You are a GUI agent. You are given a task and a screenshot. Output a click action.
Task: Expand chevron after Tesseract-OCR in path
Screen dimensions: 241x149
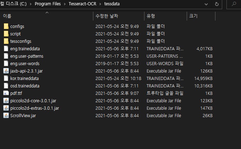coord(100,4)
